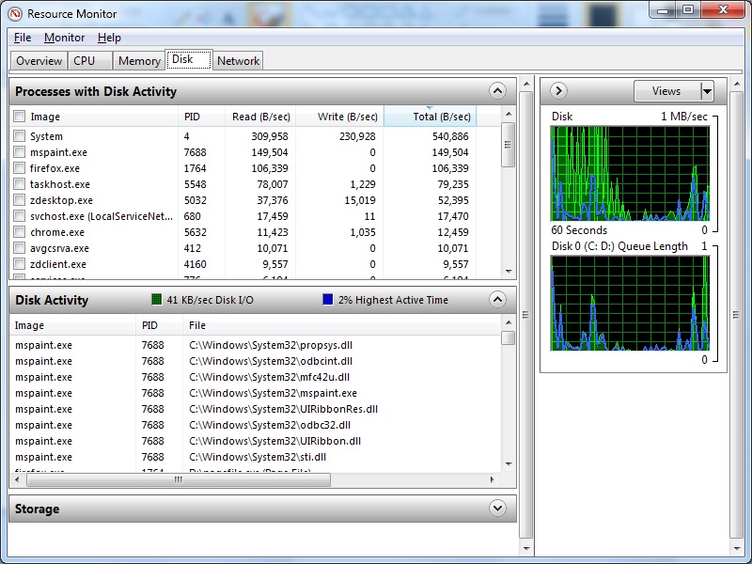Open the Help menu
This screenshot has width=752, height=564.
(x=109, y=38)
